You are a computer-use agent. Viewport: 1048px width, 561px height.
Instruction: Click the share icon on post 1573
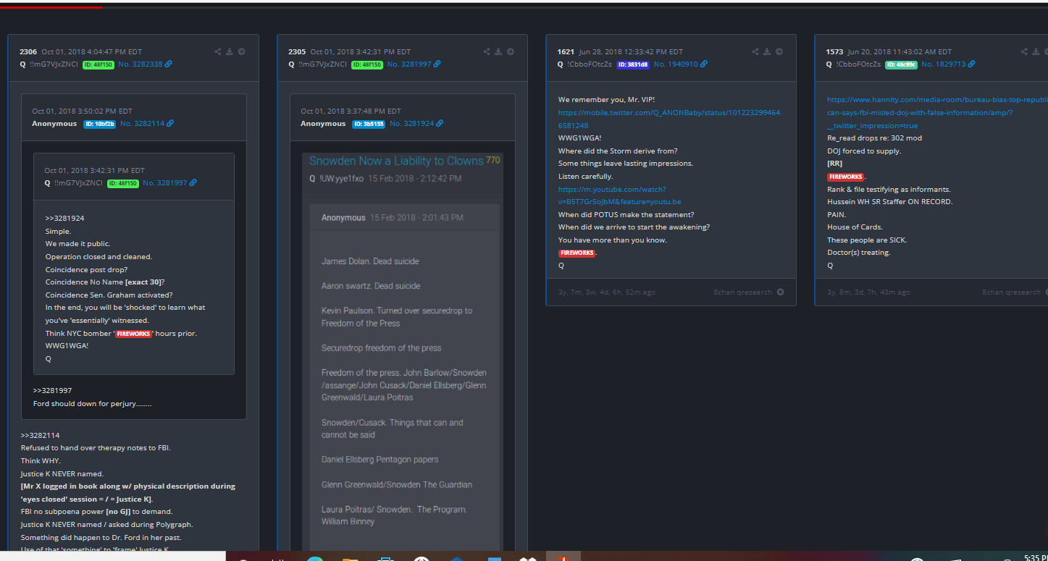[x=1024, y=51]
